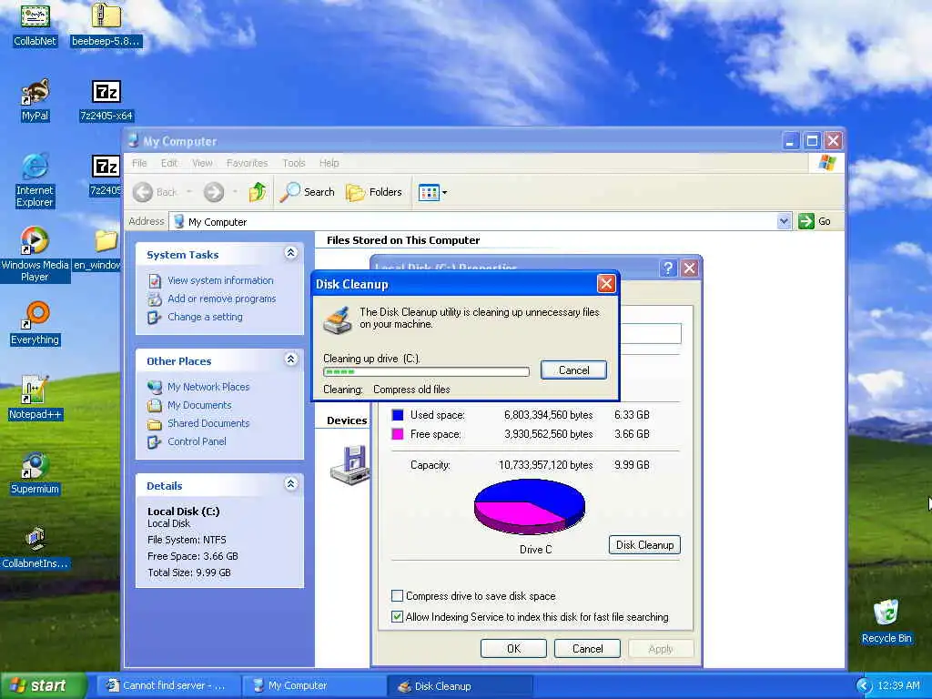Collapse the System Tasks panel
The height and width of the screenshot is (699, 932).
tap(290, 253)
